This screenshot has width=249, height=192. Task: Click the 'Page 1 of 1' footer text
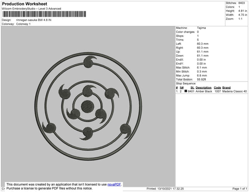[x=240, y=189]
